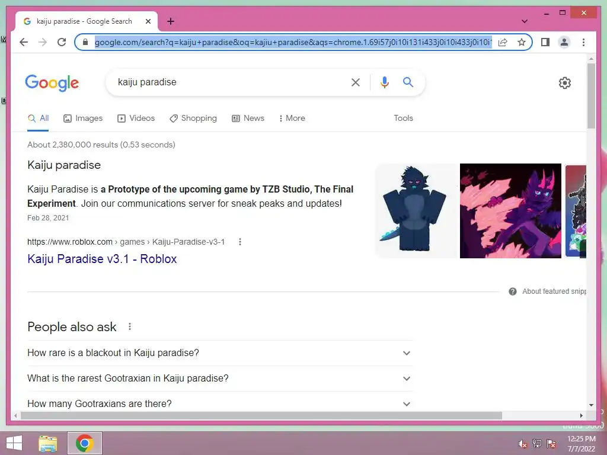Open Chrome's three-dot menu
The height and width of the screenshot is (455, 607).
[x=583, y=42]
